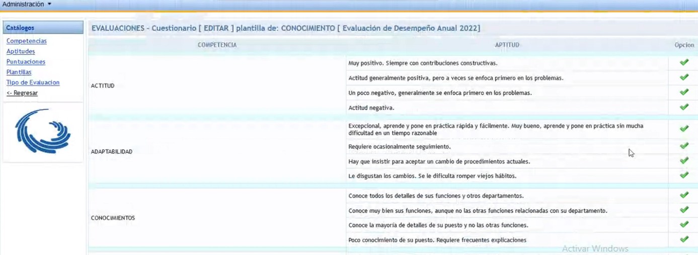Screen dimensions: 698x255
Task: Click text 'Conoce todos los detalles de sus funciones'
Action: click(x=436, y=196)
